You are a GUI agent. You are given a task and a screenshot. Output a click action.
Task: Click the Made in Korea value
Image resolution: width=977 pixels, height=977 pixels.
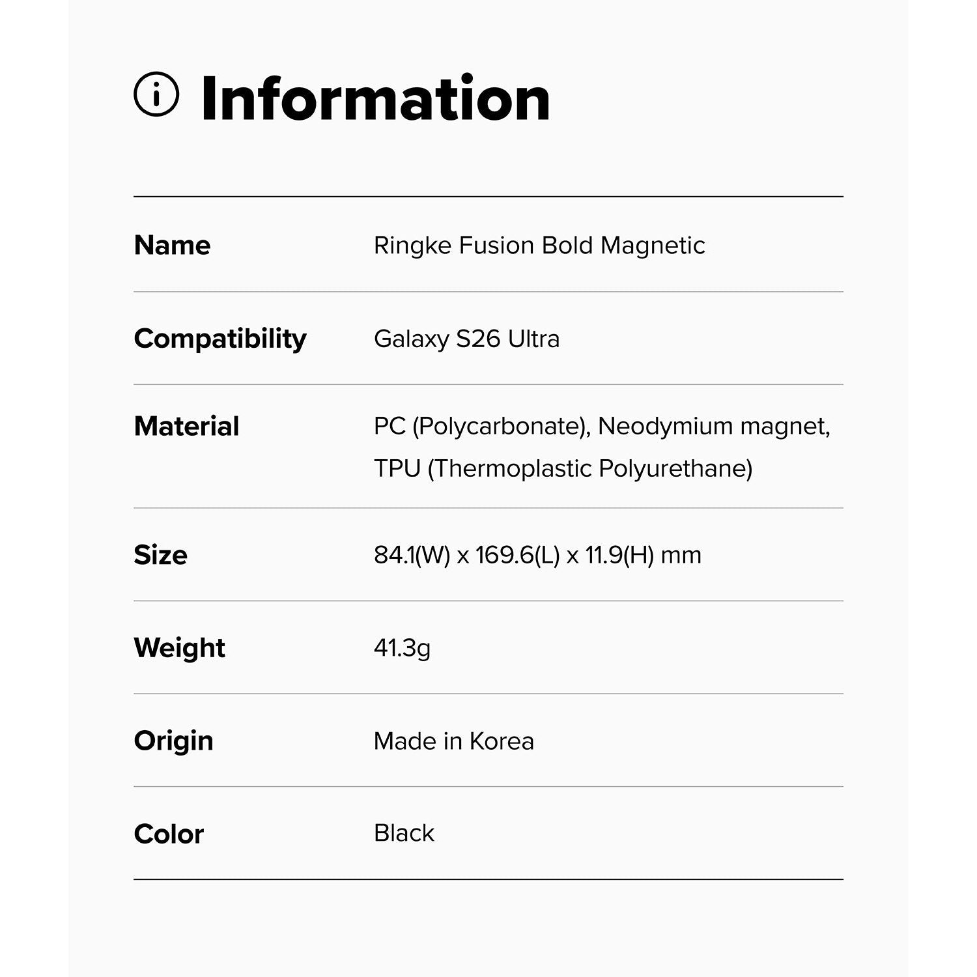453,741
